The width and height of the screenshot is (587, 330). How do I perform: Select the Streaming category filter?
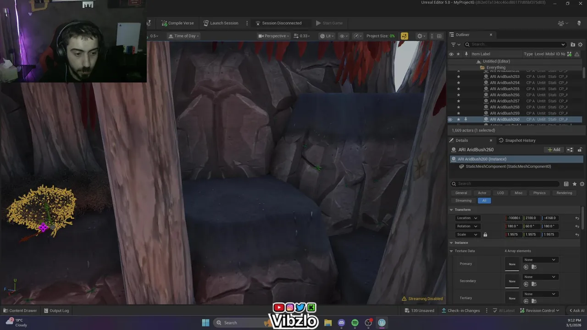pos(463,201)
